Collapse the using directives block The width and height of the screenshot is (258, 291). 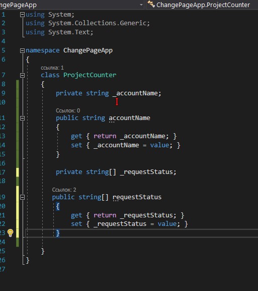[x=23, y=15]
